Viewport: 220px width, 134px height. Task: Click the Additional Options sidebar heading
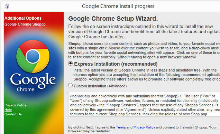tap(23, 18)
